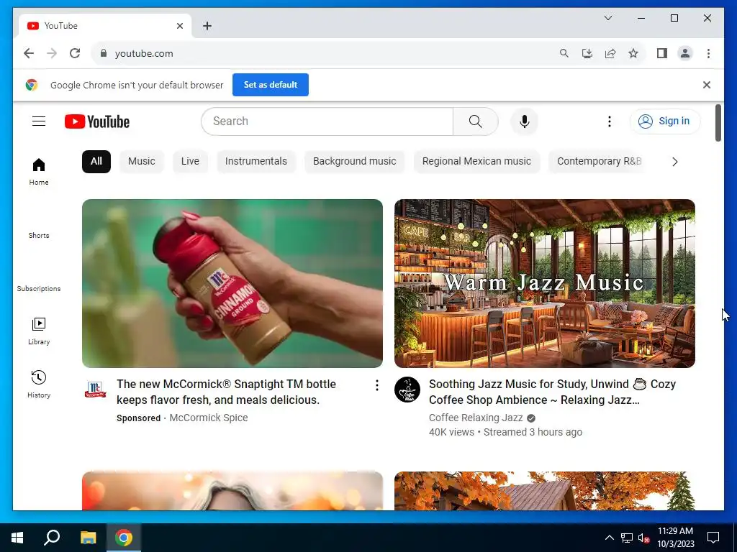This screenshot has width=737, height=552.
Task: Open the Warm Jazz Music video thumbnail
Action: coord(544,283)
